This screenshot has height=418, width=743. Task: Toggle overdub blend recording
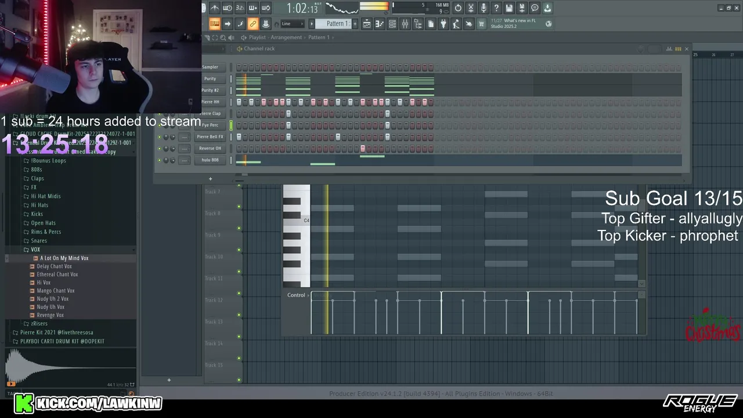253,8
